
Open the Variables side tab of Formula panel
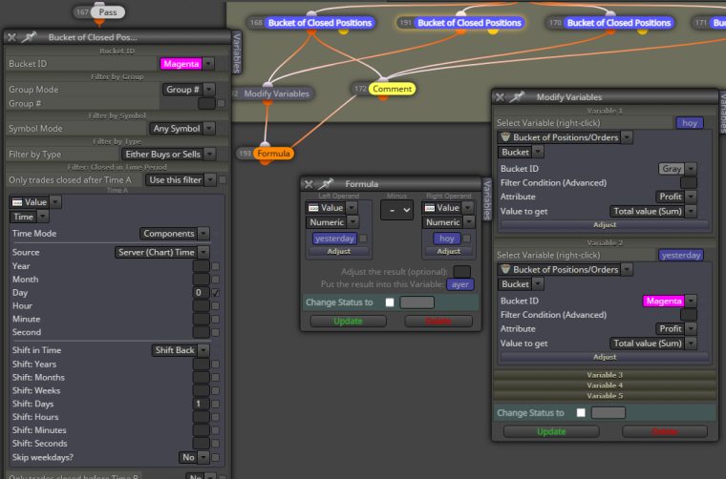pyautogui.click(x=487, y=199)
